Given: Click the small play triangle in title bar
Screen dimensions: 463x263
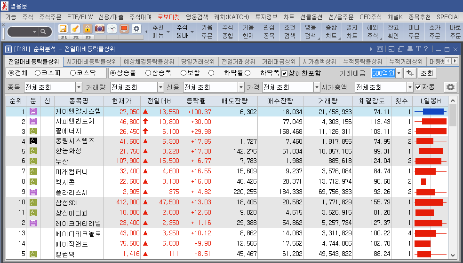Looking at the screenshot, I should point(371,49).
